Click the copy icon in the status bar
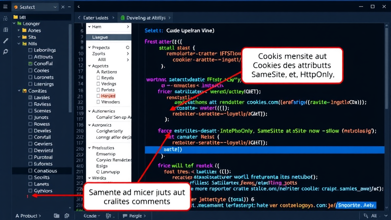The height and width of the screenshot is (220, 391). tap(67, 216)
